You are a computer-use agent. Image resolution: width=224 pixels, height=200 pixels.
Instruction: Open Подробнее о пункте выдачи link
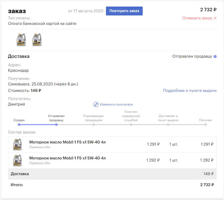[x=190, y=91]
